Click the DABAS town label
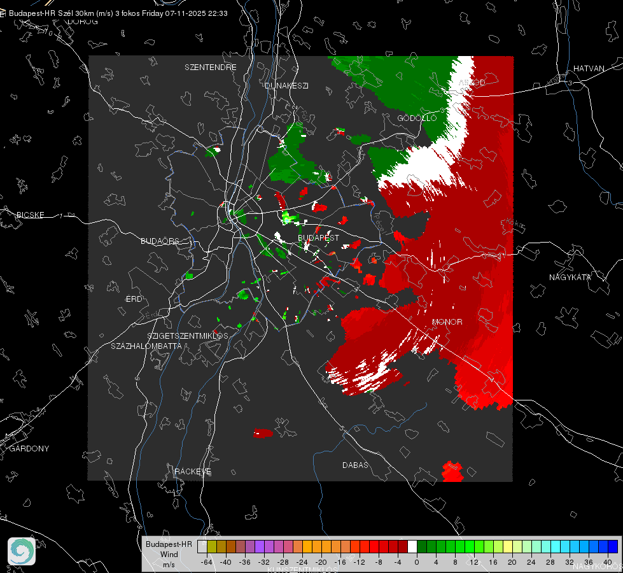Screen dimensions: 623x573 [355, 465]
